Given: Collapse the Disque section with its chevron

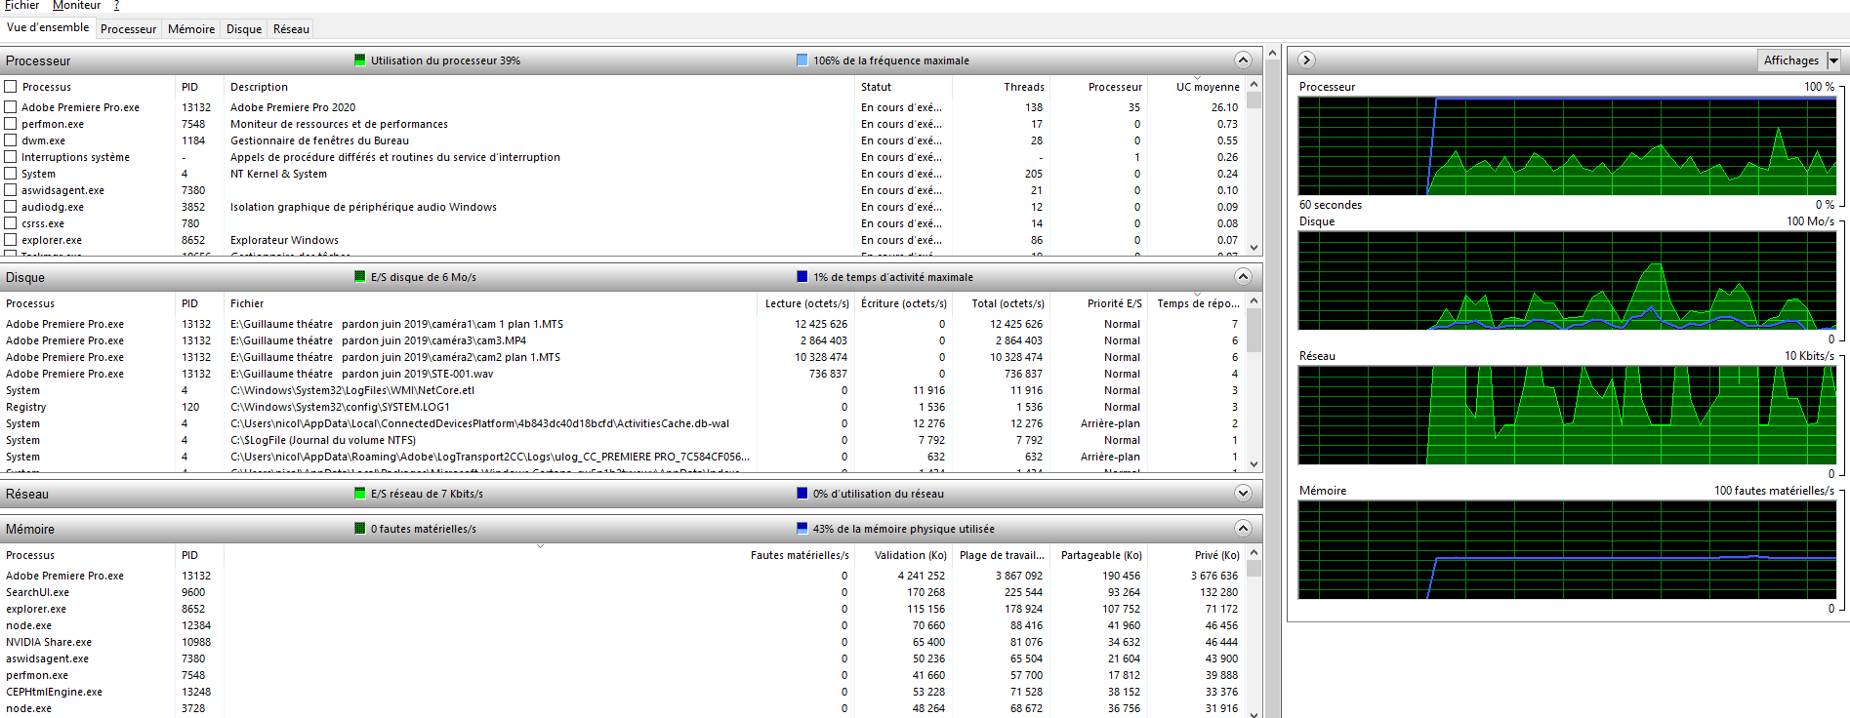Looking at the screenshot, I should coord(1243,277).
